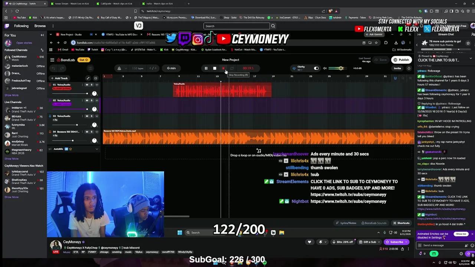Mute track 02 Voice/Audio
The image size is (475, 267).
tap(87, 100)
